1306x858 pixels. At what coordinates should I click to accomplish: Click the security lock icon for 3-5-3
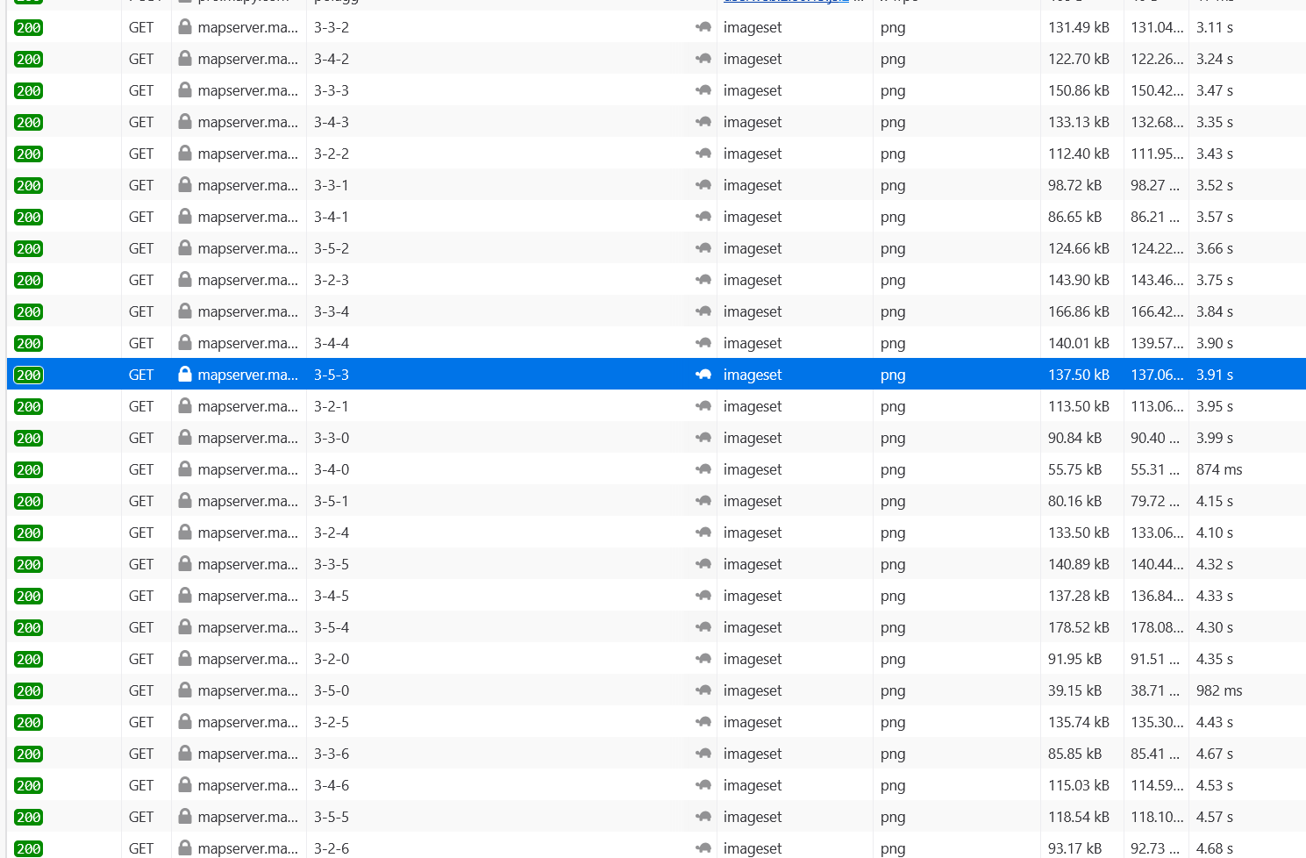click(x=185, y=375)
